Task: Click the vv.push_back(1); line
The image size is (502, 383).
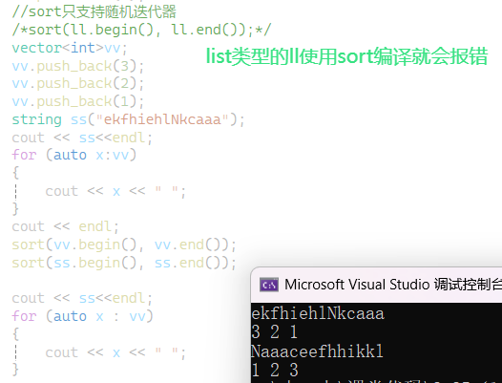Action: point(78,101)
